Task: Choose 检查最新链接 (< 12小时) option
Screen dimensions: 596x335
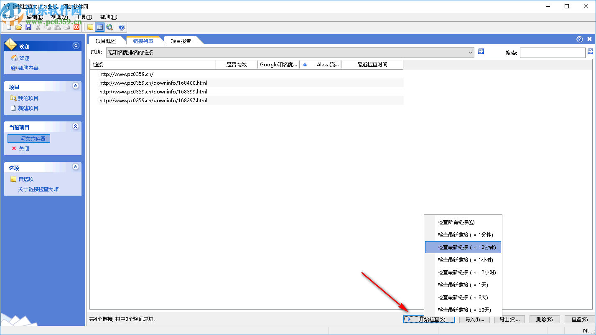Action: (x=463, y=272)
